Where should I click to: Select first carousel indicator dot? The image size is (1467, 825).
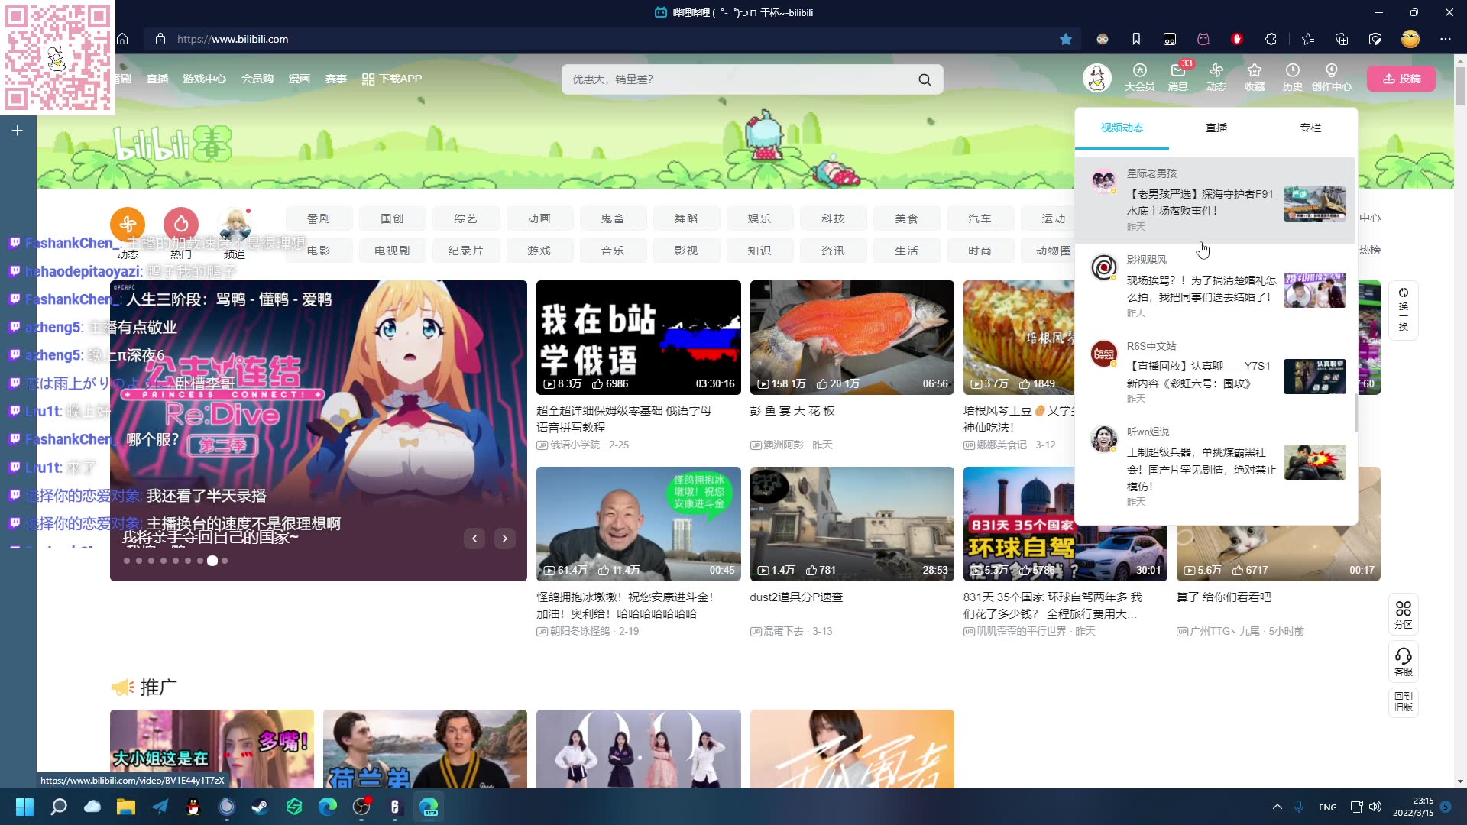point(127,561)
